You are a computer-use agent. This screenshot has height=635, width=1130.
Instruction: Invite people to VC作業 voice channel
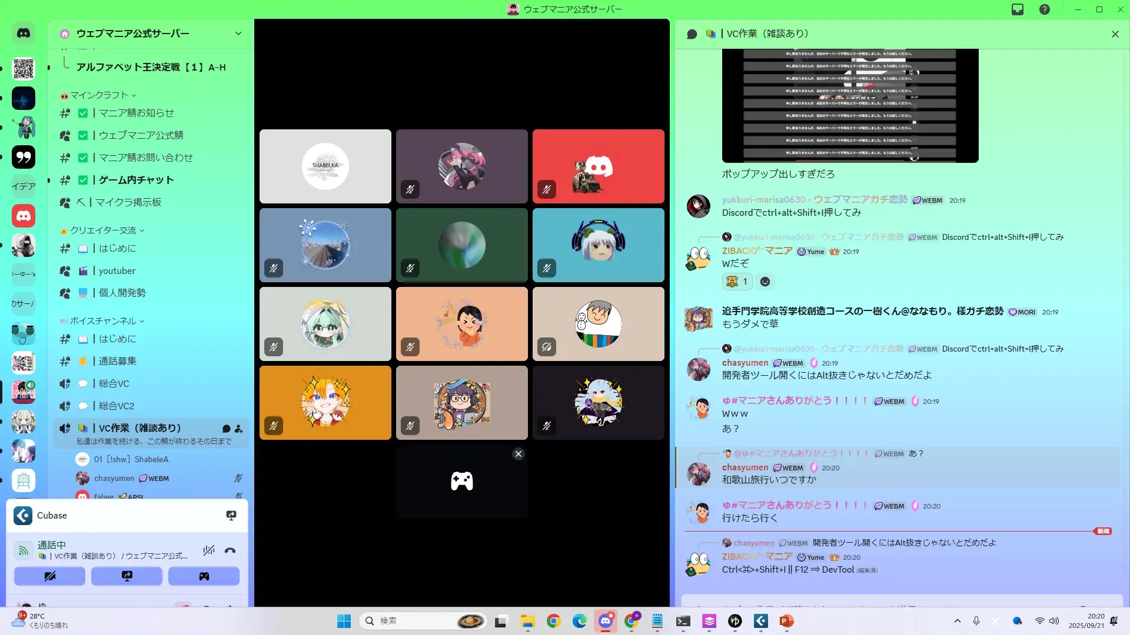[238, 429]
